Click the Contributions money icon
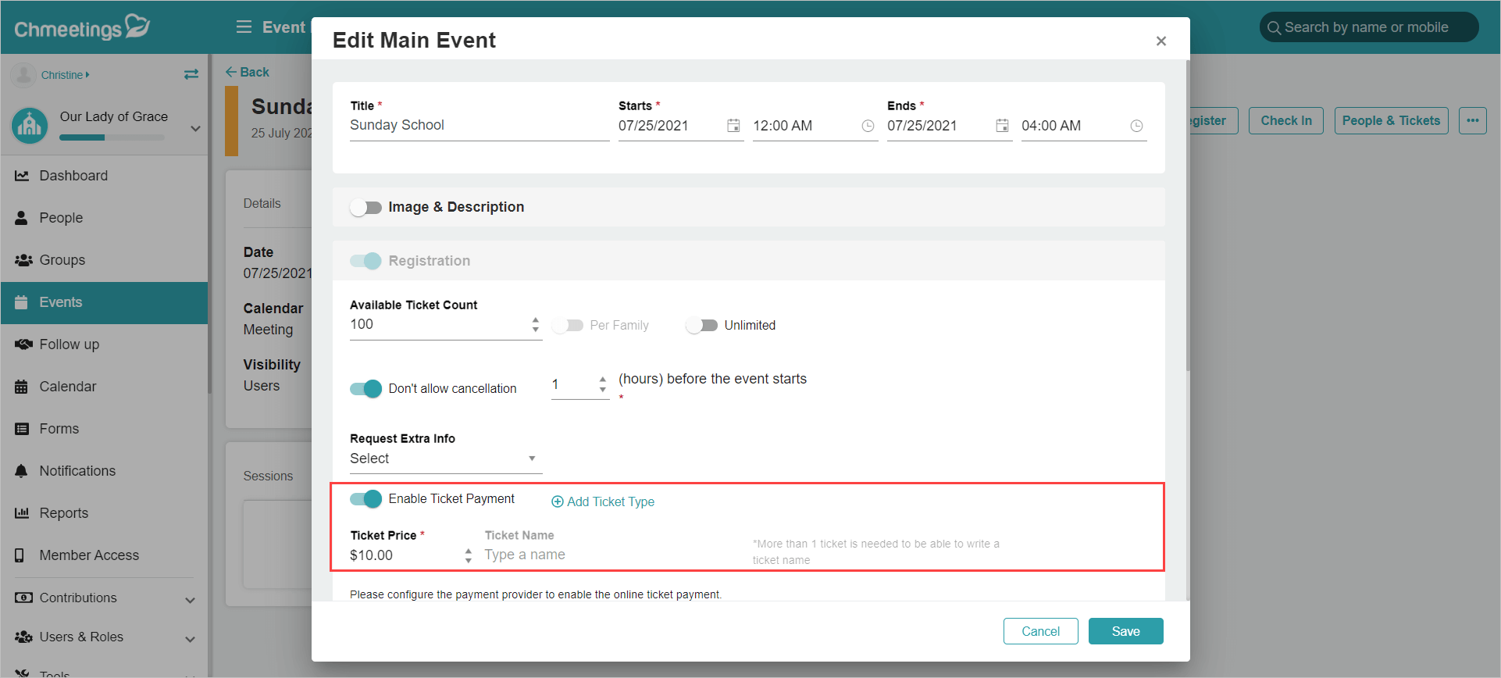 click(23, 598)
